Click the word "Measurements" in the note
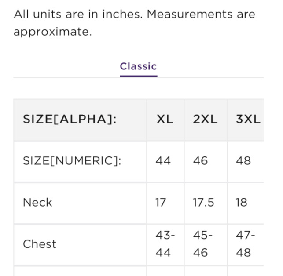Screen dimensions: 283x276 pyautogui.click(x=190, y=14)
